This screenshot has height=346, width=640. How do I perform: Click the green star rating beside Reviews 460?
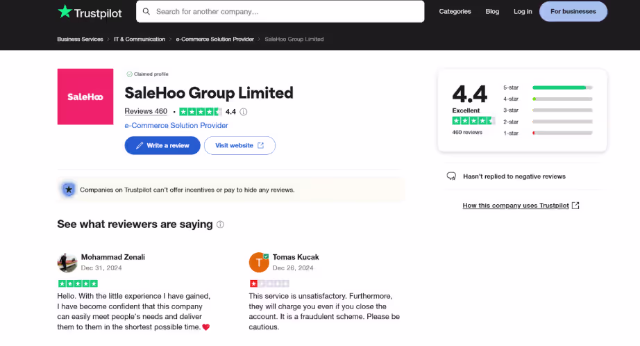click(201, 112)
